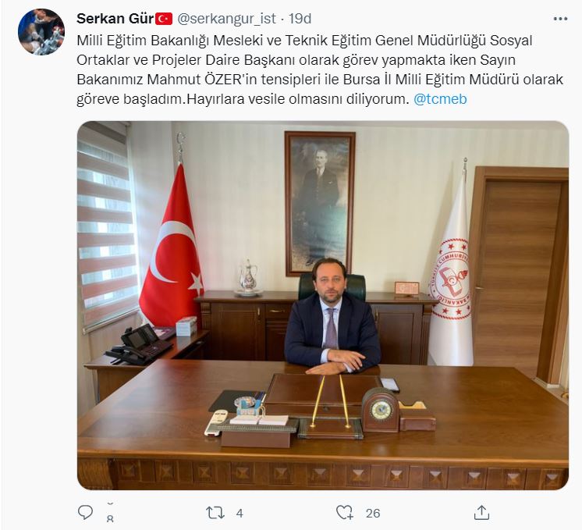Open Serkan Gür's profile avatar

coord(41,32)
